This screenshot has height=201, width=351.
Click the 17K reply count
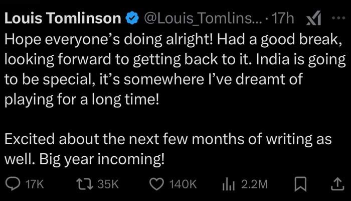click(34, 184)
